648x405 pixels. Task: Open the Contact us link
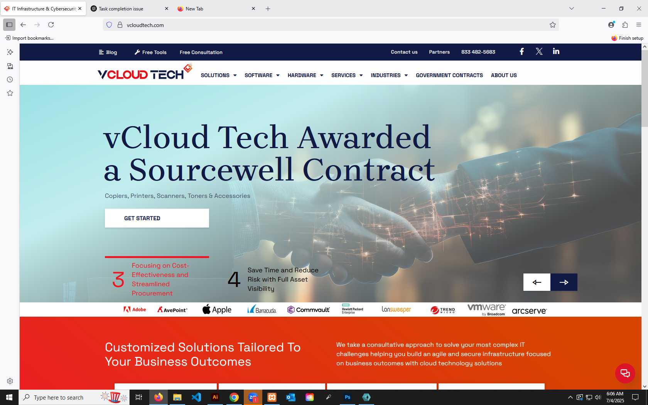pyautogui.click(x=404, y=52)
